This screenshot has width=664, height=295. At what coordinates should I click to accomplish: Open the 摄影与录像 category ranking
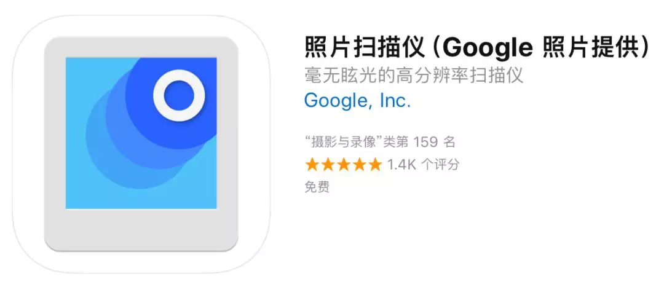344,142
